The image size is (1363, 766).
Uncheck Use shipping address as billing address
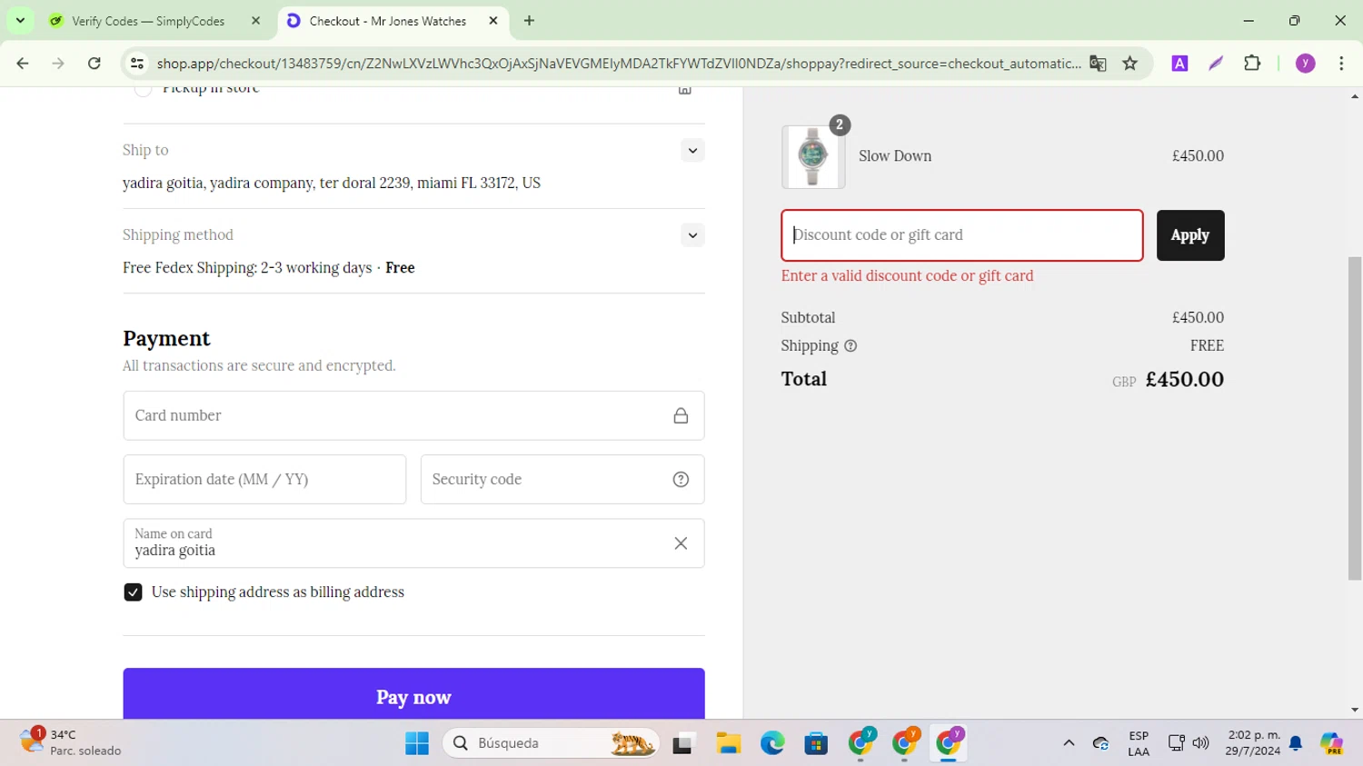(133, 592)
